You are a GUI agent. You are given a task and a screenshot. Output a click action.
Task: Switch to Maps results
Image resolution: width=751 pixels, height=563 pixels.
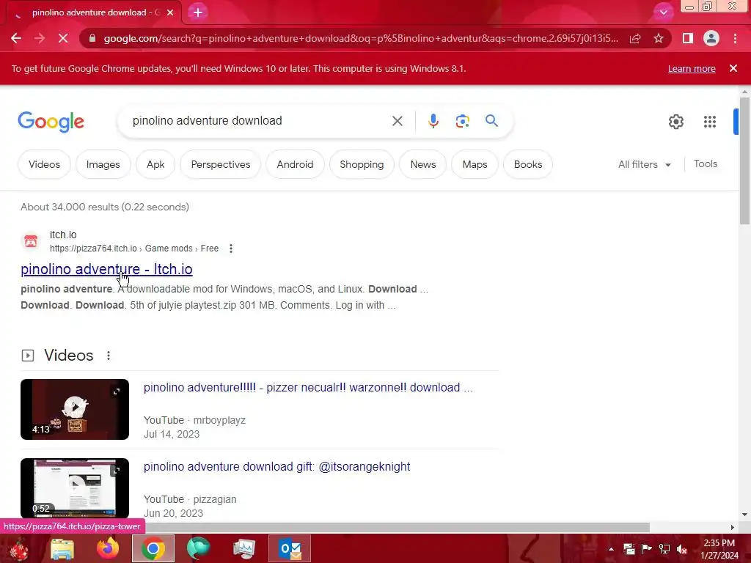pyautogui.click(x=475, y=164)
